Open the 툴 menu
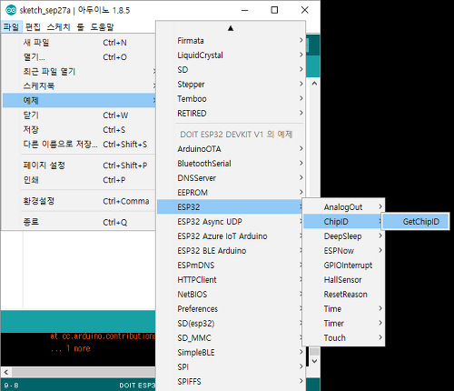This screenshot has height=391, width=454. click(x=80, y=27)
